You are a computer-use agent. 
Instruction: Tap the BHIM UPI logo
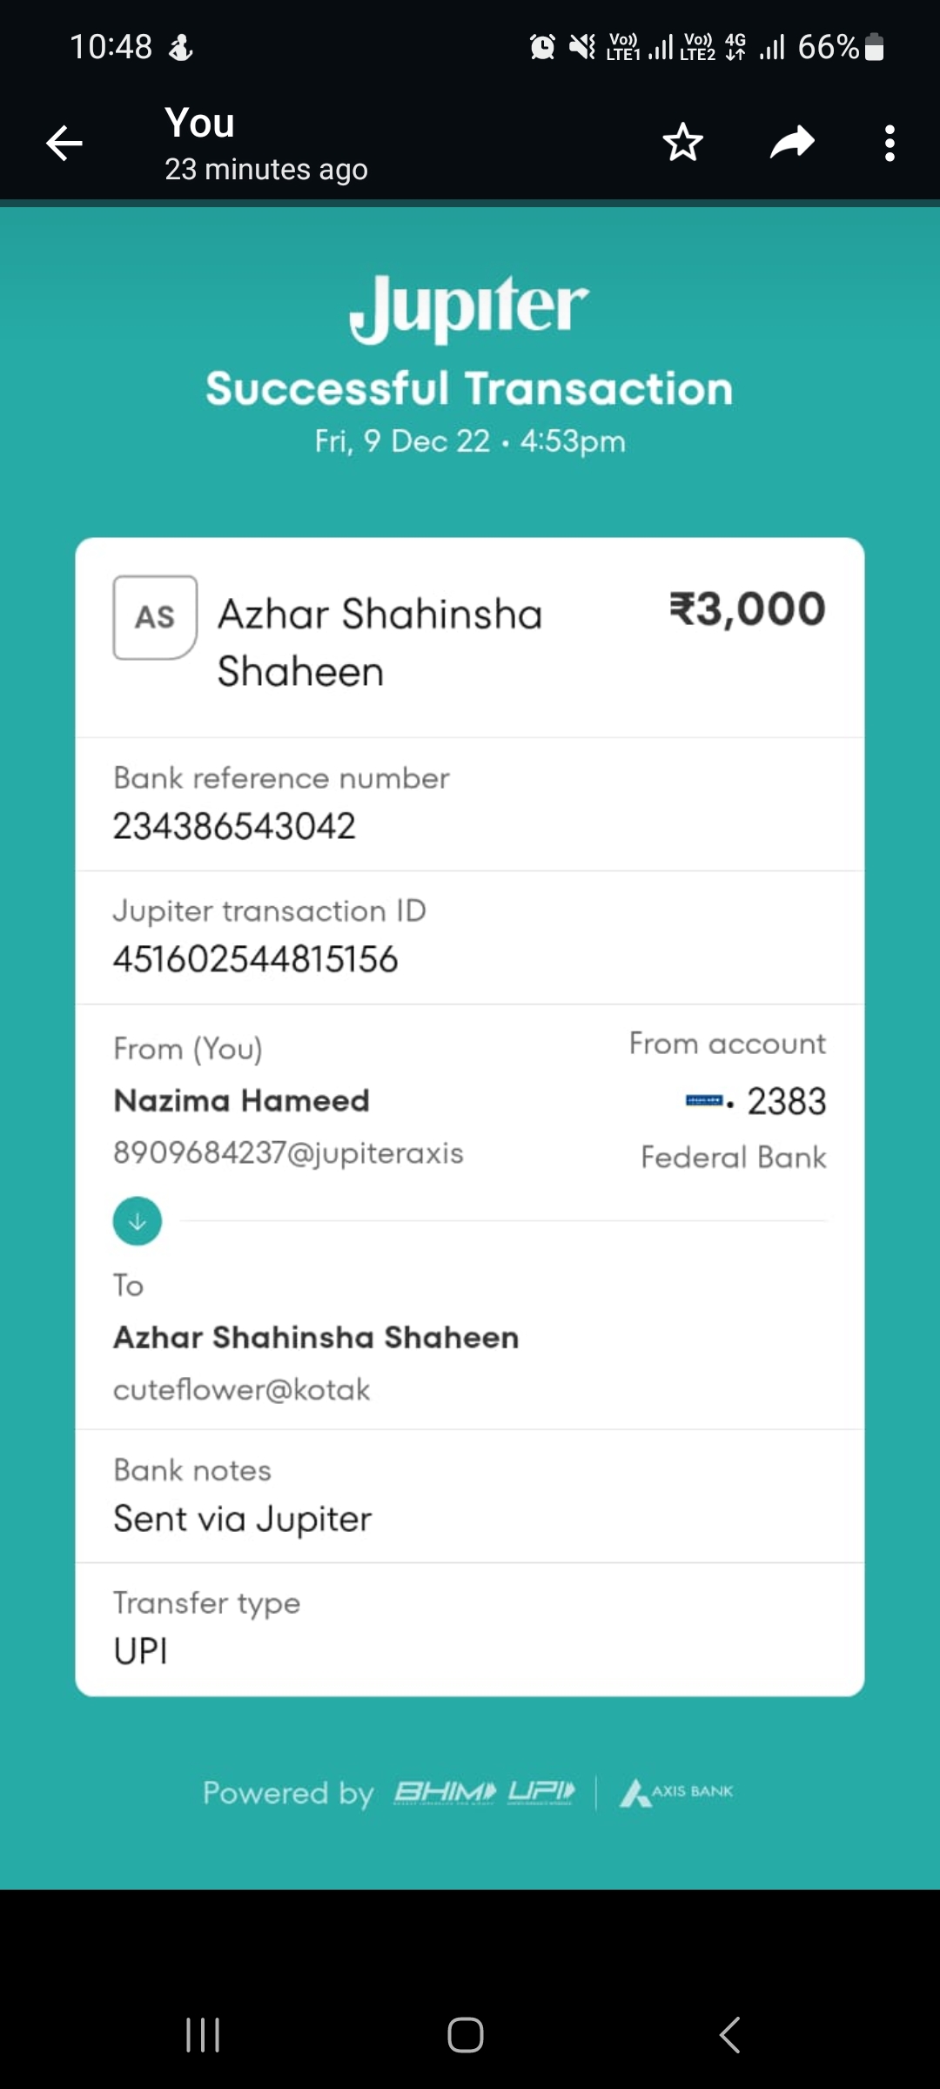tap(484, 1792)
